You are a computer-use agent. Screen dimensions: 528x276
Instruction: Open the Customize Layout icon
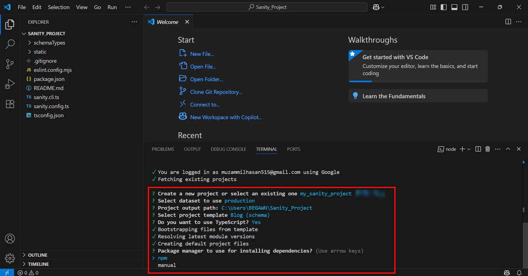(x=433, y=7)
